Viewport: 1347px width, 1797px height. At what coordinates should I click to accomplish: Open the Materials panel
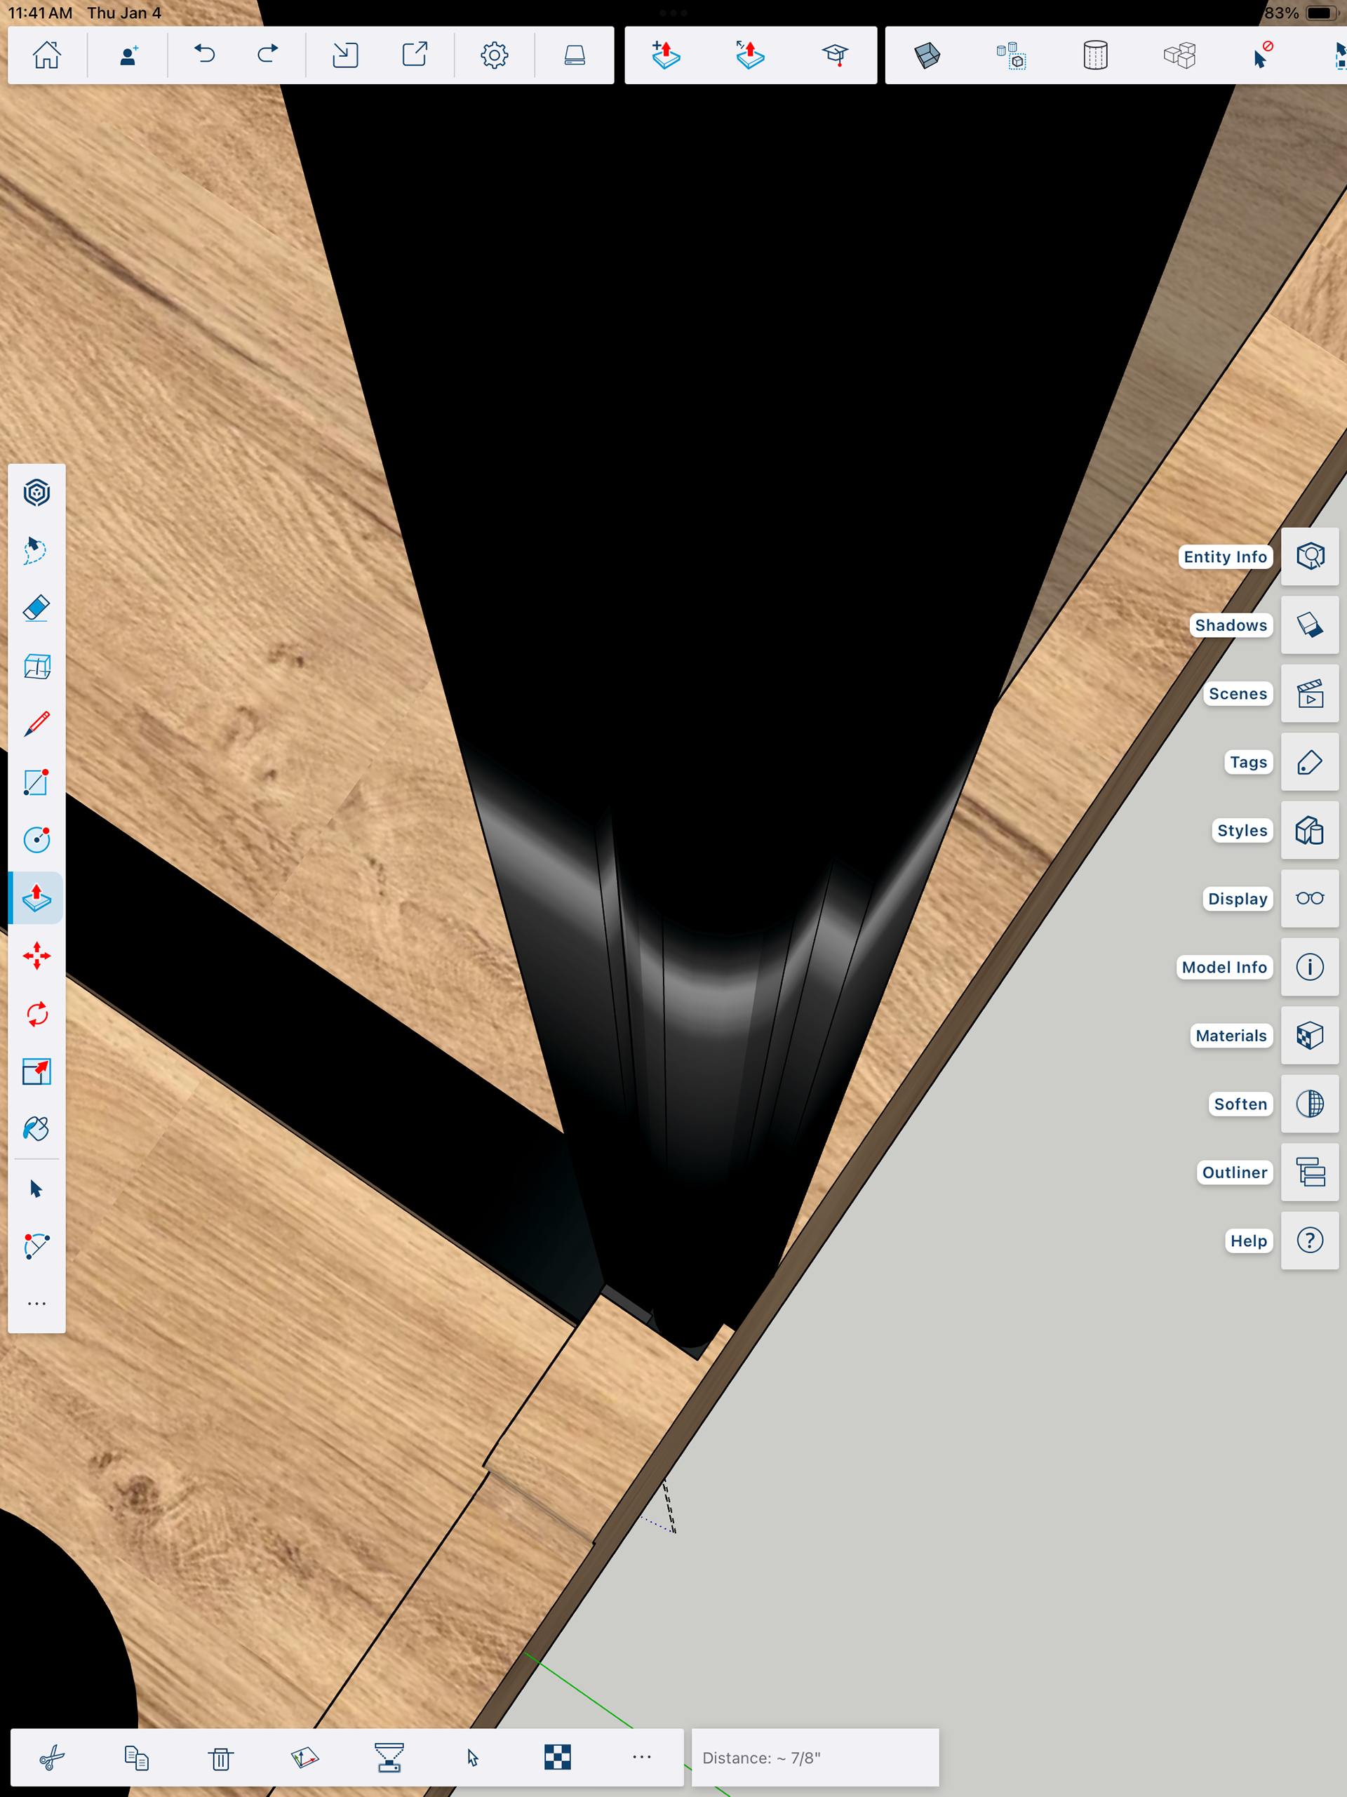(x=1309, y=1035)
